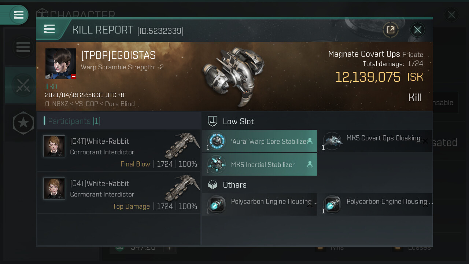Screen dimensions: 469x264
Task: Select the MK5 Inertial Stabilizer module
Action: (x=259, y=165)
